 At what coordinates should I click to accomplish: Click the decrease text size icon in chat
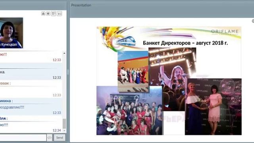pyautogui.click(x=60, y=14)
